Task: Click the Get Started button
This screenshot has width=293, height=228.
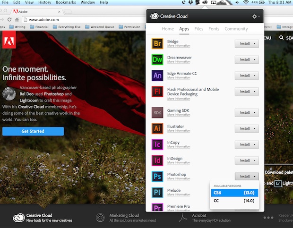Action: click(x=33, y=131)
